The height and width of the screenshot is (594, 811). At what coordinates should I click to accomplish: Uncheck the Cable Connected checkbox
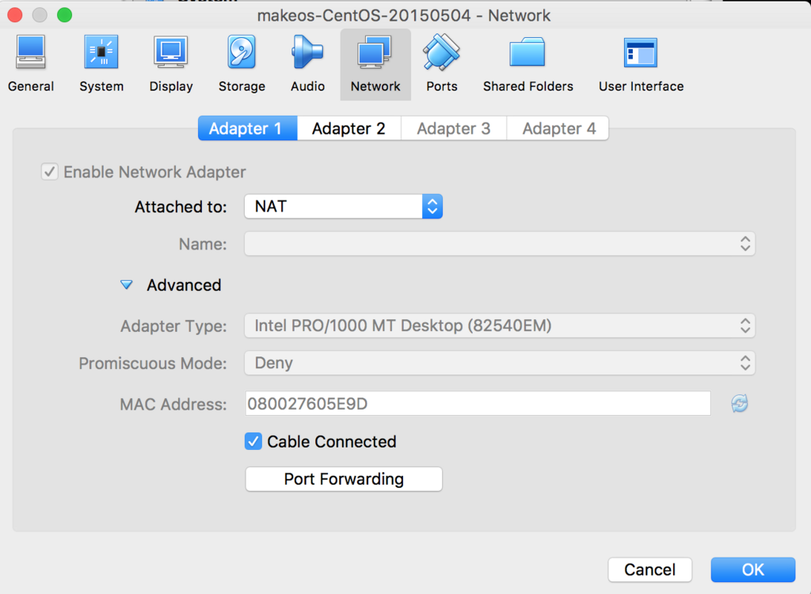(253, 441)
